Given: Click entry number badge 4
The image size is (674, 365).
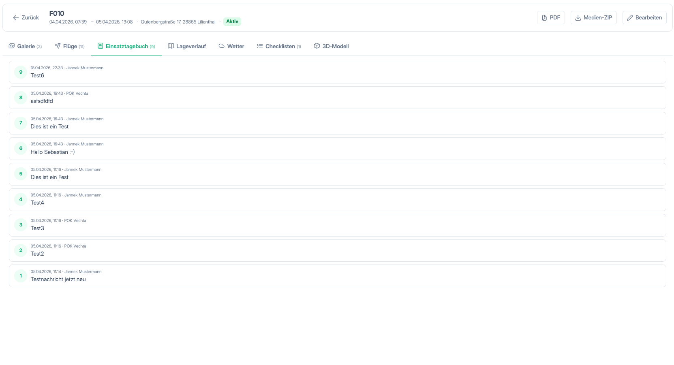Looking at the screenshot, I should (21, 199).
